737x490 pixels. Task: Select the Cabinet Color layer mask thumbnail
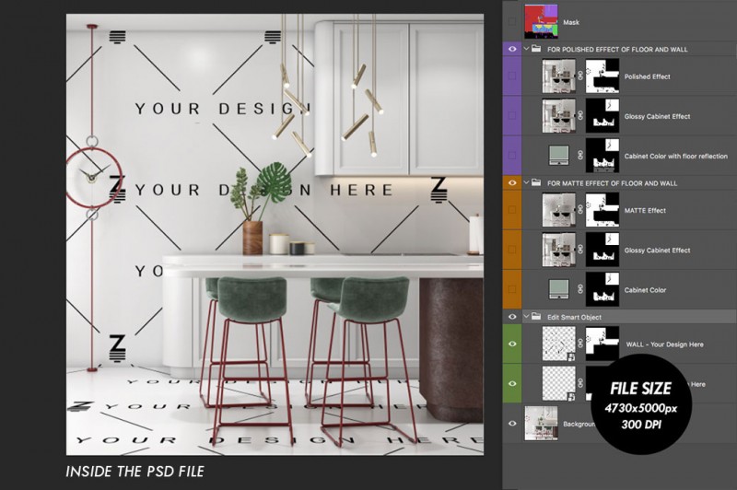click(x=602, y=289)
